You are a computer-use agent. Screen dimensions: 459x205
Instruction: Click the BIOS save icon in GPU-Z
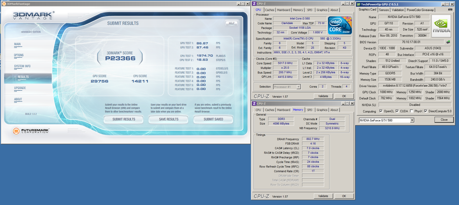[x=448, y=42]
